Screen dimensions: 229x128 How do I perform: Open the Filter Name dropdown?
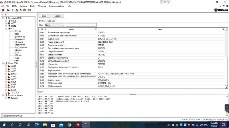point(55,25)
